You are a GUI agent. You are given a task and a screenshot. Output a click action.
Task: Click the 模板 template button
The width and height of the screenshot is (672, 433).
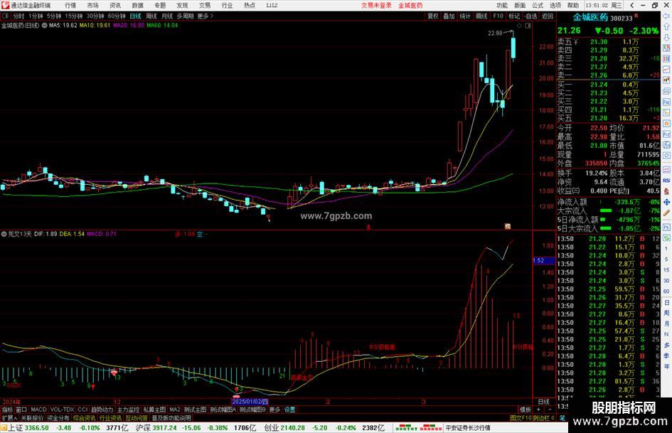(x=526, y=410)
